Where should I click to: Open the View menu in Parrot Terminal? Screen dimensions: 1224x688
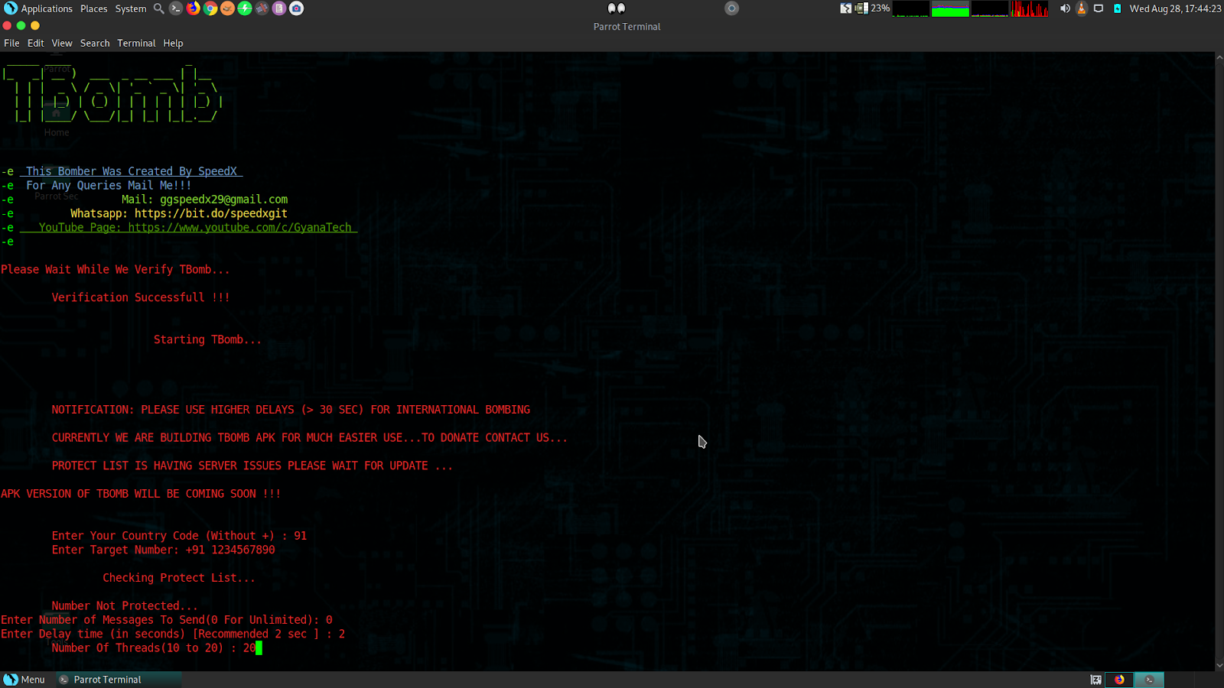(x=62, y=44)
